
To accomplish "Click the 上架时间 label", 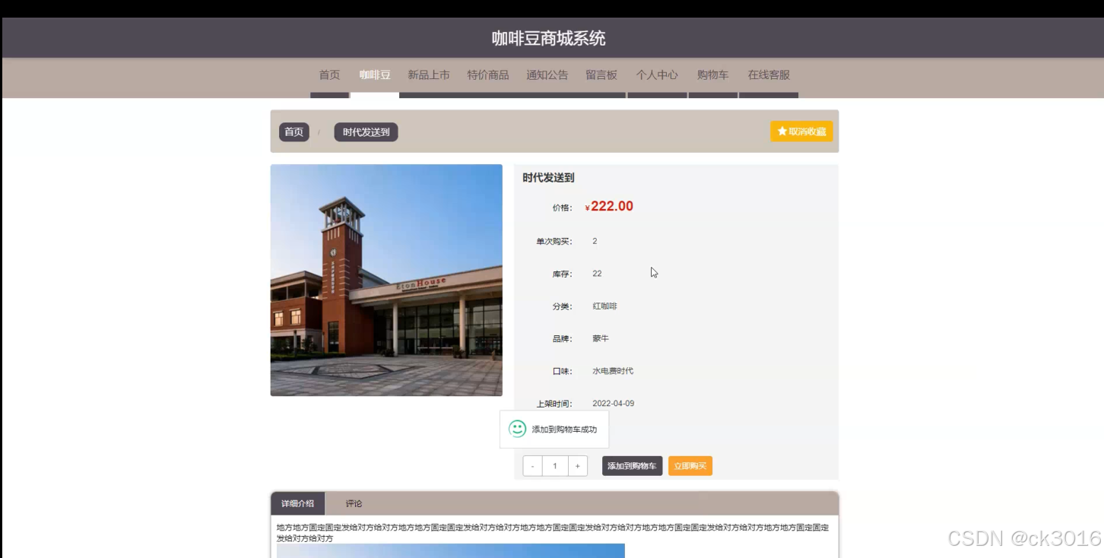I will (x=554, y=404).
